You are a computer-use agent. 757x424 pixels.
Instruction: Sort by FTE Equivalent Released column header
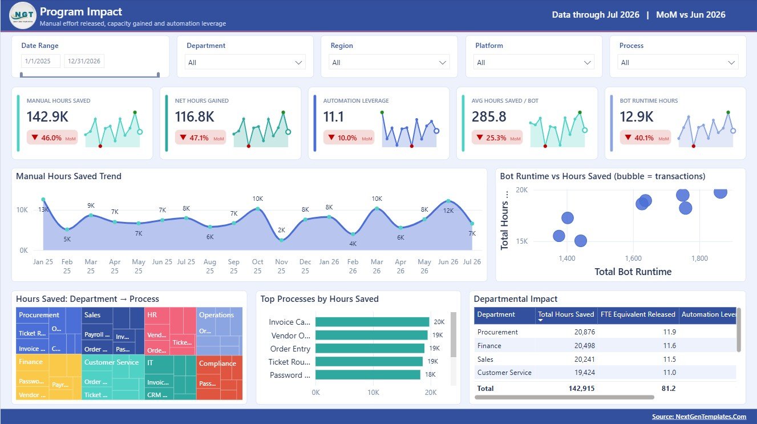tap(638, 316)
